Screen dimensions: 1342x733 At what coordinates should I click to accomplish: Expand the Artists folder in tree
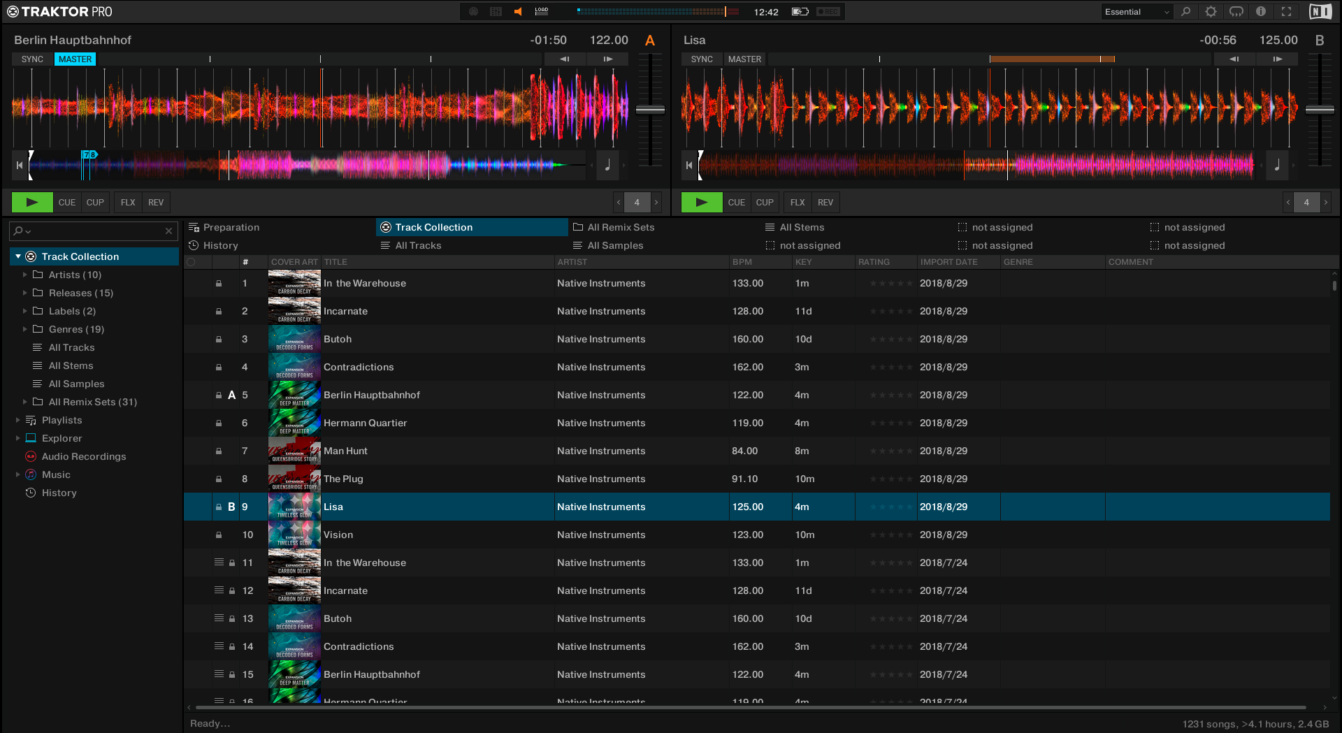pos(25,275)
